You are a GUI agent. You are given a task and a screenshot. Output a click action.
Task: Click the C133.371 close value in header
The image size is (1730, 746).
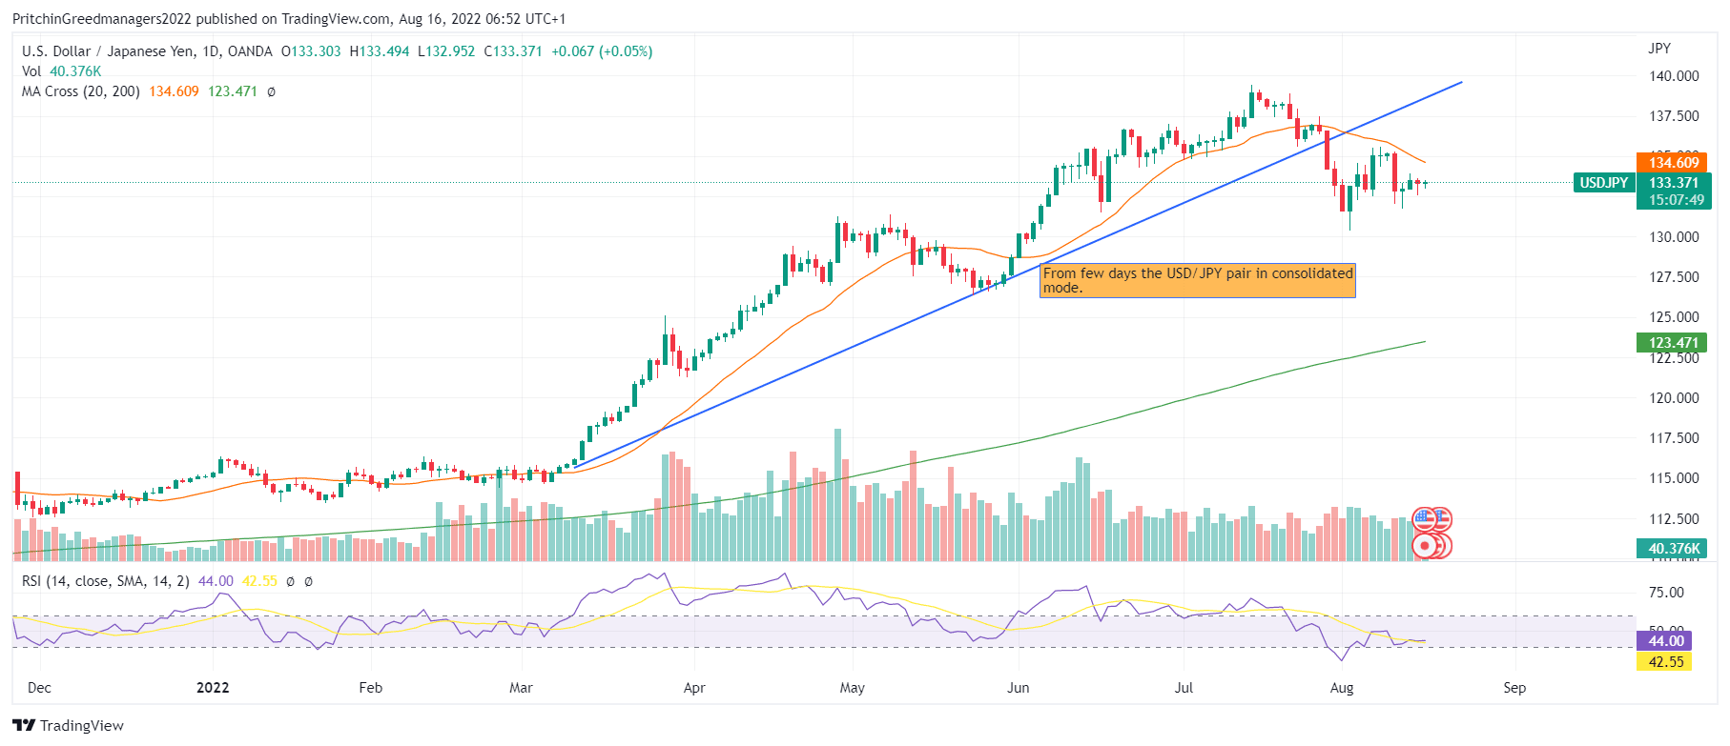[513, 51]
